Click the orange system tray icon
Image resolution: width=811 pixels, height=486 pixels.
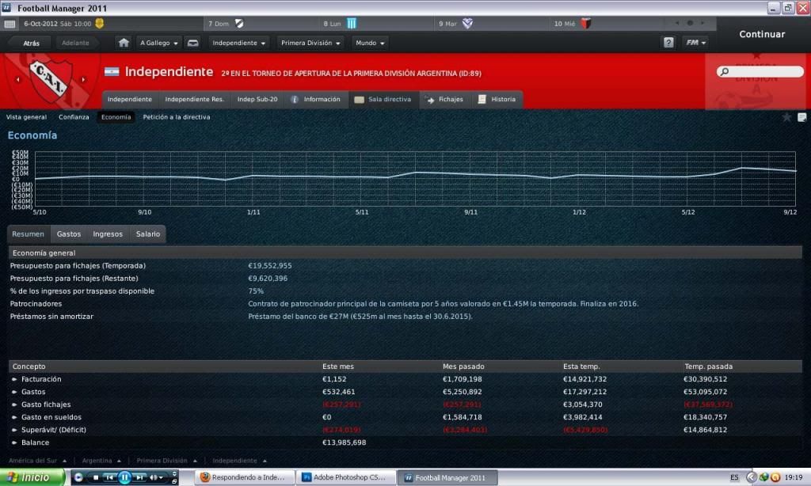pos(775,477)
